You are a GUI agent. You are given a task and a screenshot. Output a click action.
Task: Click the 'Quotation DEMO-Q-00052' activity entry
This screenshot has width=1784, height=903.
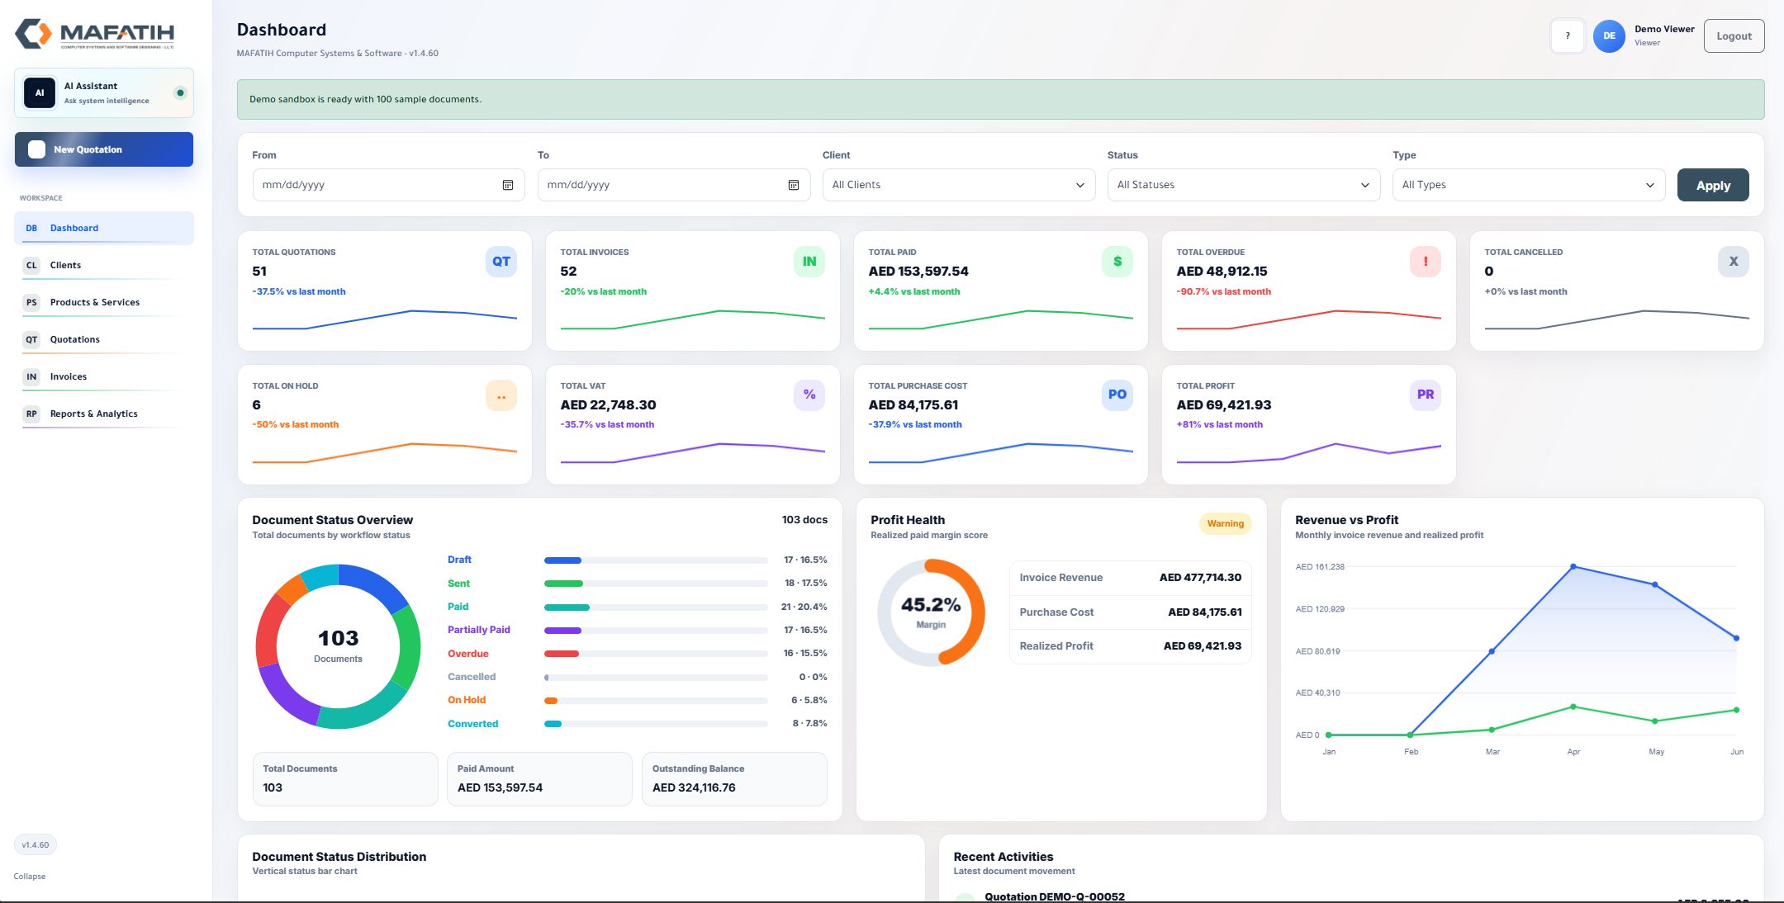pos(1054,896)
